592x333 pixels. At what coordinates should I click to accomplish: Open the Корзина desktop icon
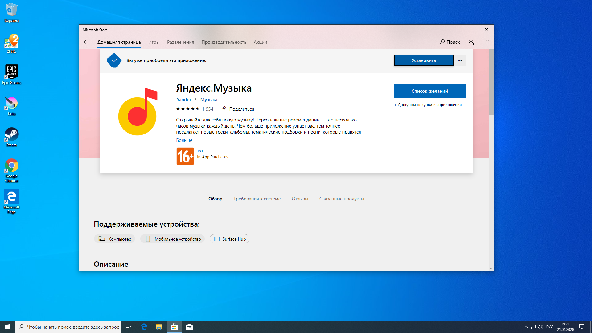tap(11, 13)
